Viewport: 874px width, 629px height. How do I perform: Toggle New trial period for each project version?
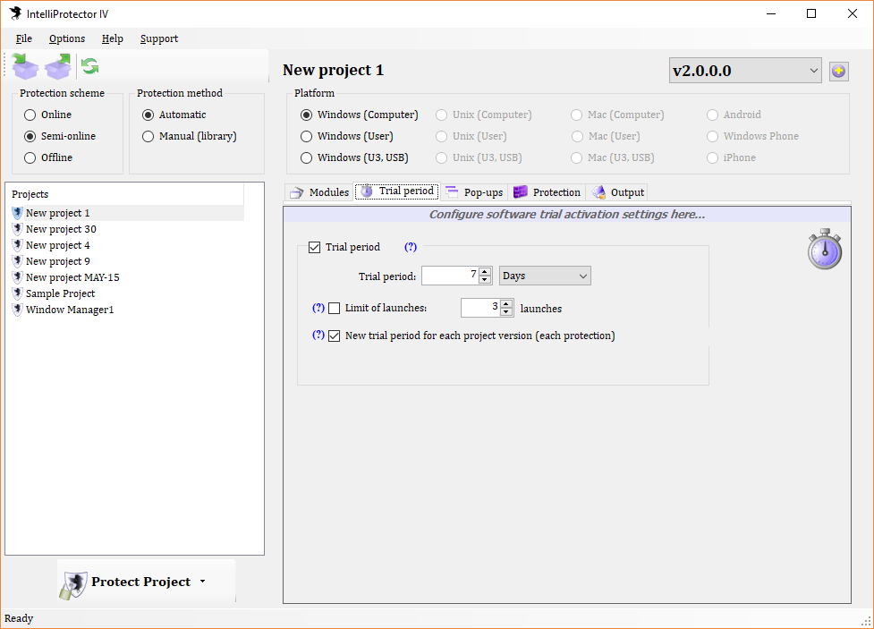click(x=334, y=336)
